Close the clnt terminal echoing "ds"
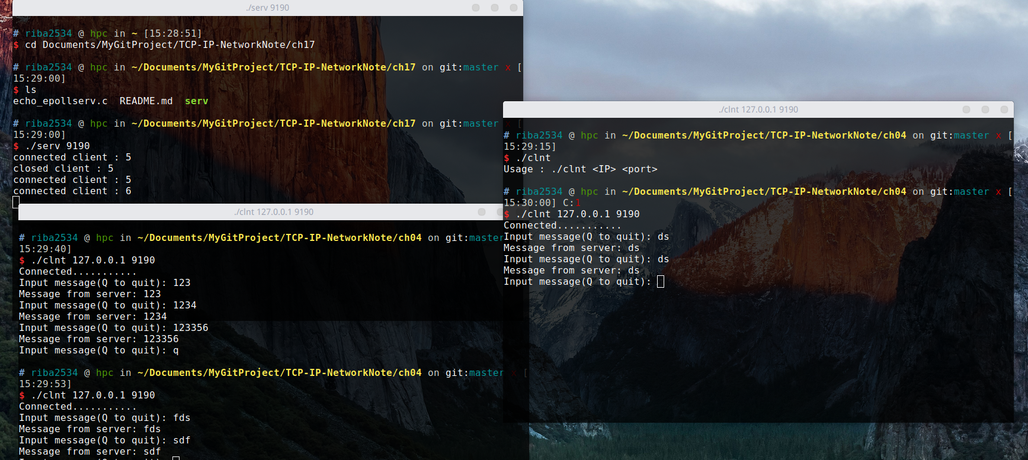 (1004, 110)
